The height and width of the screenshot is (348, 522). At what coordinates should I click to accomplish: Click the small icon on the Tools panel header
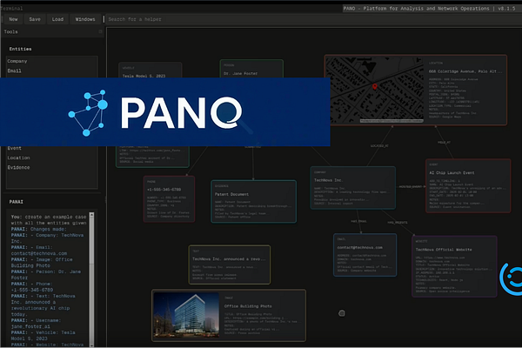[x=101, y=31]
